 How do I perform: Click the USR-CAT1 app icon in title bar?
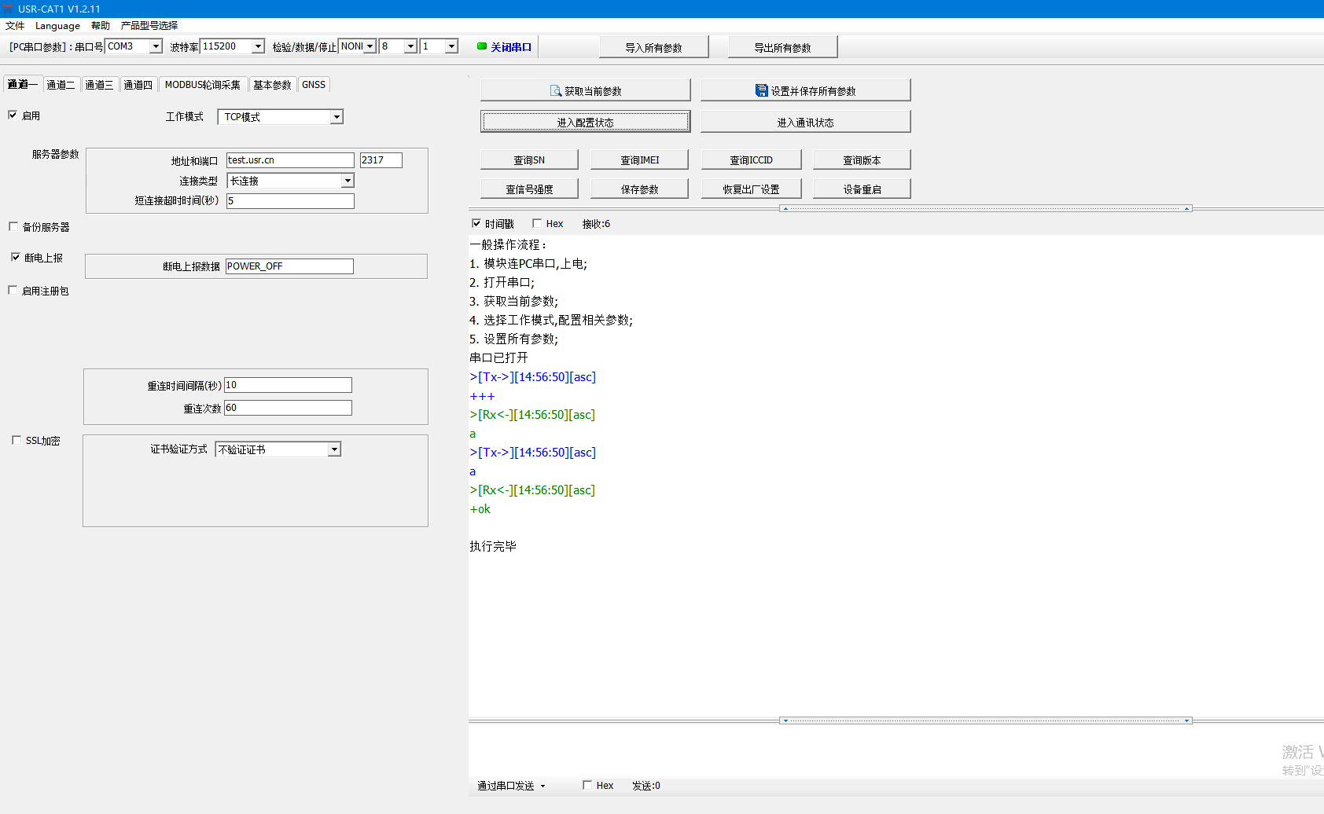[x=8, y=9]
